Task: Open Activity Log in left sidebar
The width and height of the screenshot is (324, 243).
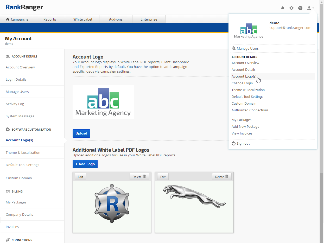Action: (x=15, y=104)
